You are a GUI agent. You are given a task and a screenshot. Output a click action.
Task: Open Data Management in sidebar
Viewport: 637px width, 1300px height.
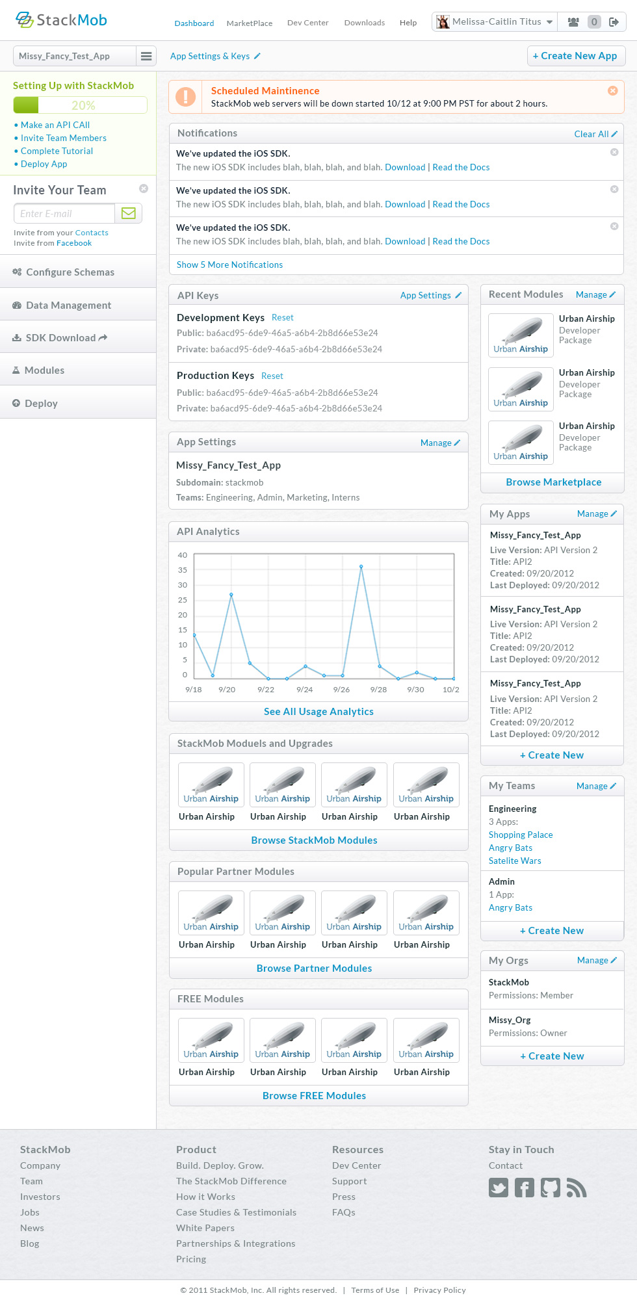click(x=78, y=305)
